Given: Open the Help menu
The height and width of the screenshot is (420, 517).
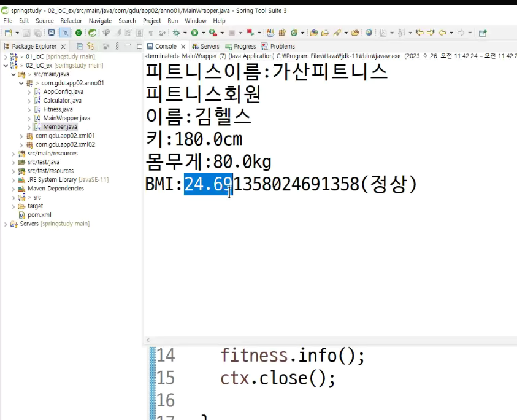Looking at the screenshot, I should pyautogui.click(x=219, y=21).
